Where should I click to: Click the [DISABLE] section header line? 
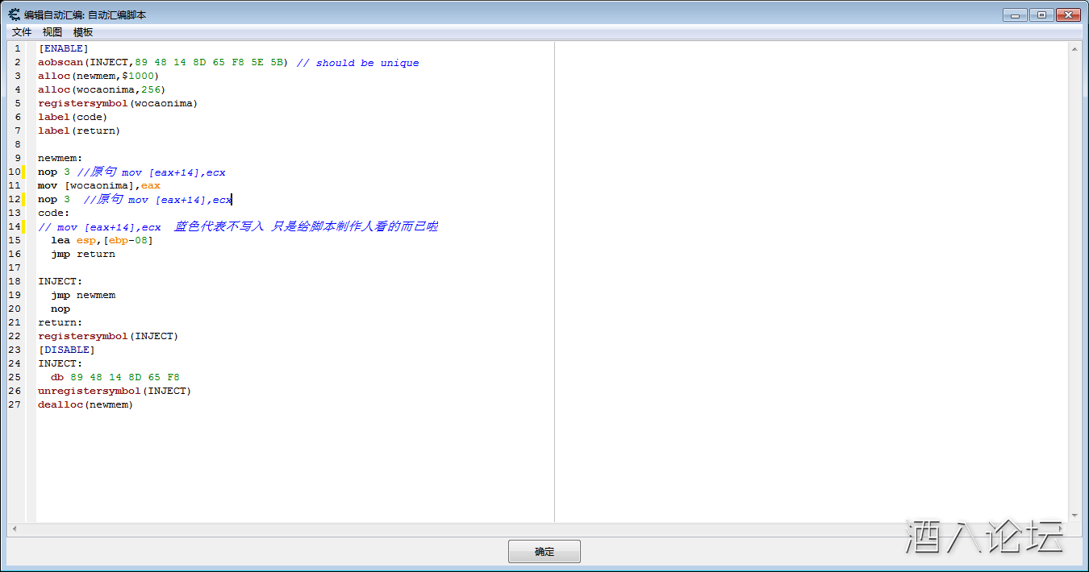pyautogui.click(x=66, y=350)
